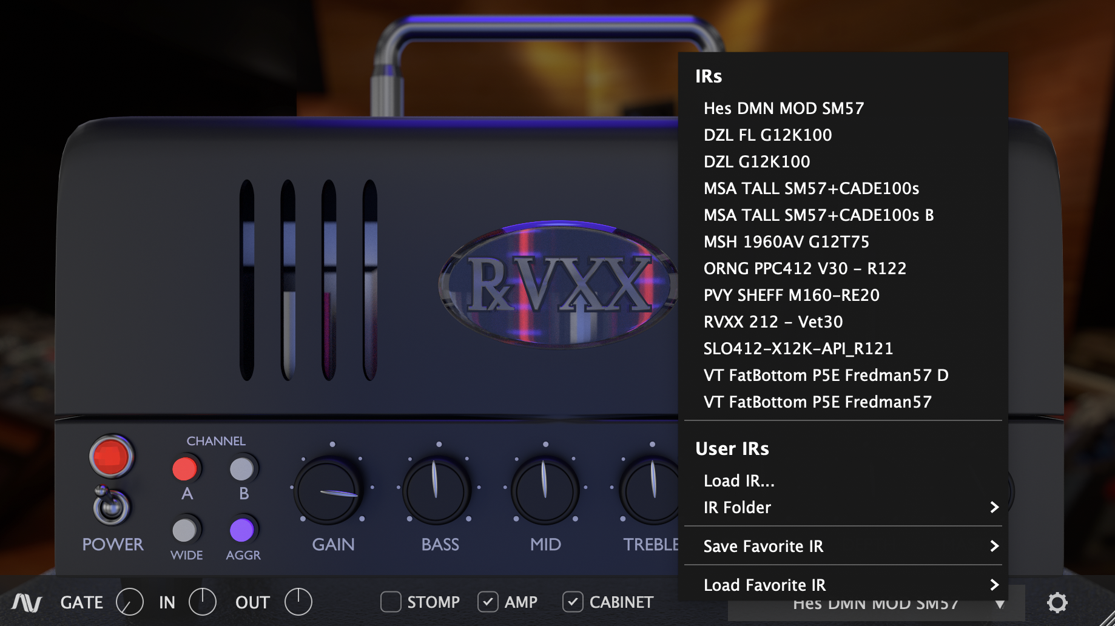
Task: Click the OUT level knob
Action: click(x=298, y=602)
